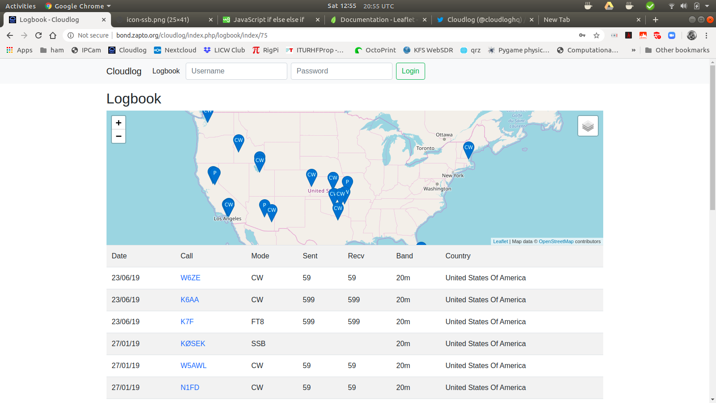Click the browser address bar URL
Screen dimensions: 716x403
(x=192, y=35)
